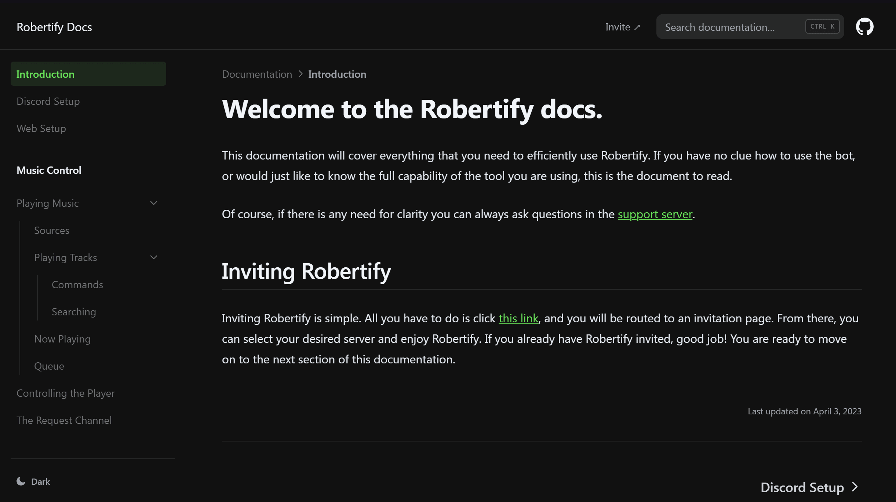Click the Invite external link
This screenshot has width=896, height=502.
point(622,27)
